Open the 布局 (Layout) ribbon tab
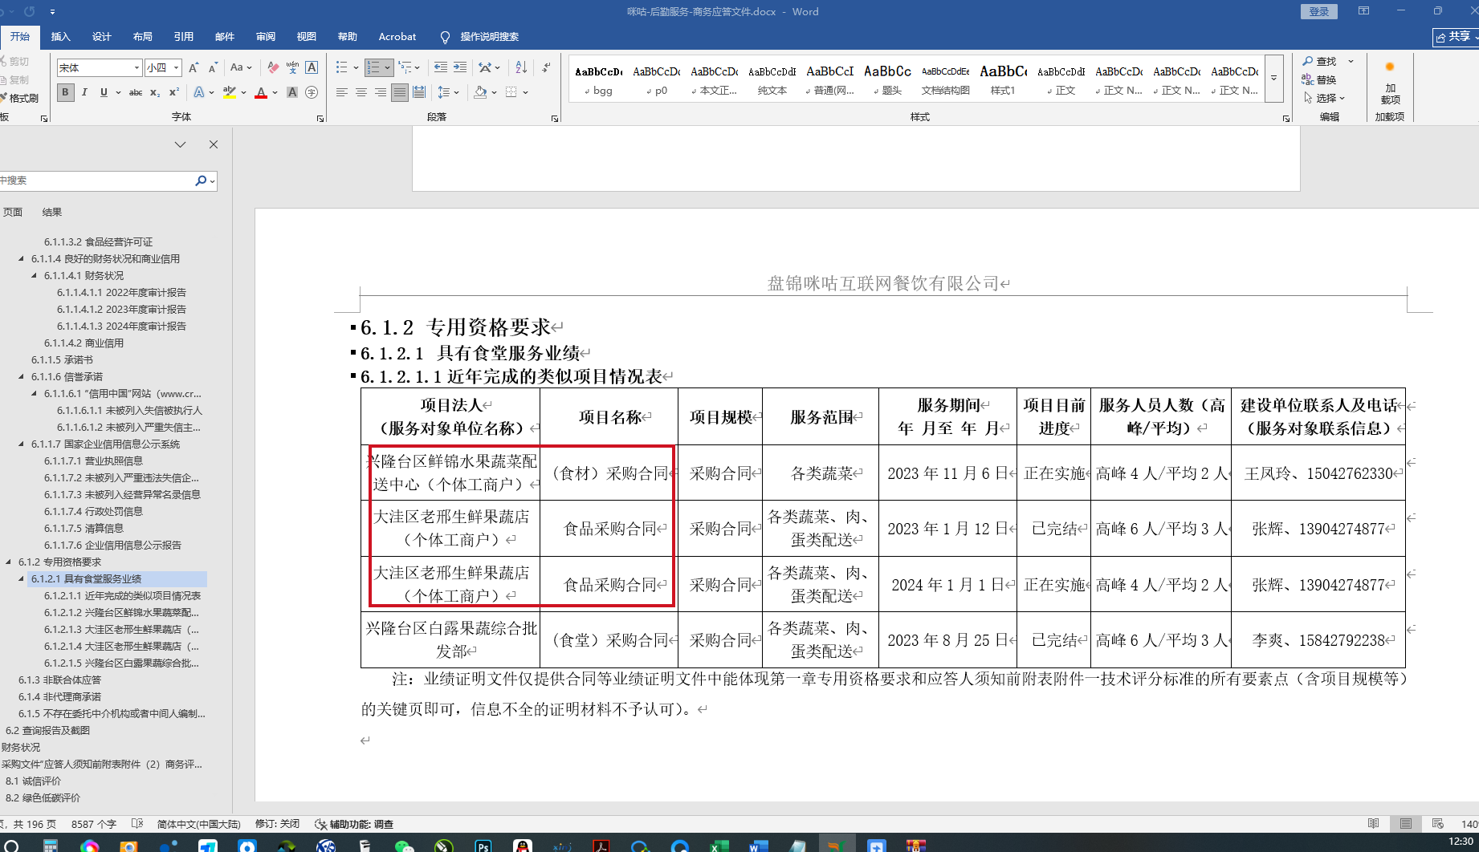 pos(143,37)
